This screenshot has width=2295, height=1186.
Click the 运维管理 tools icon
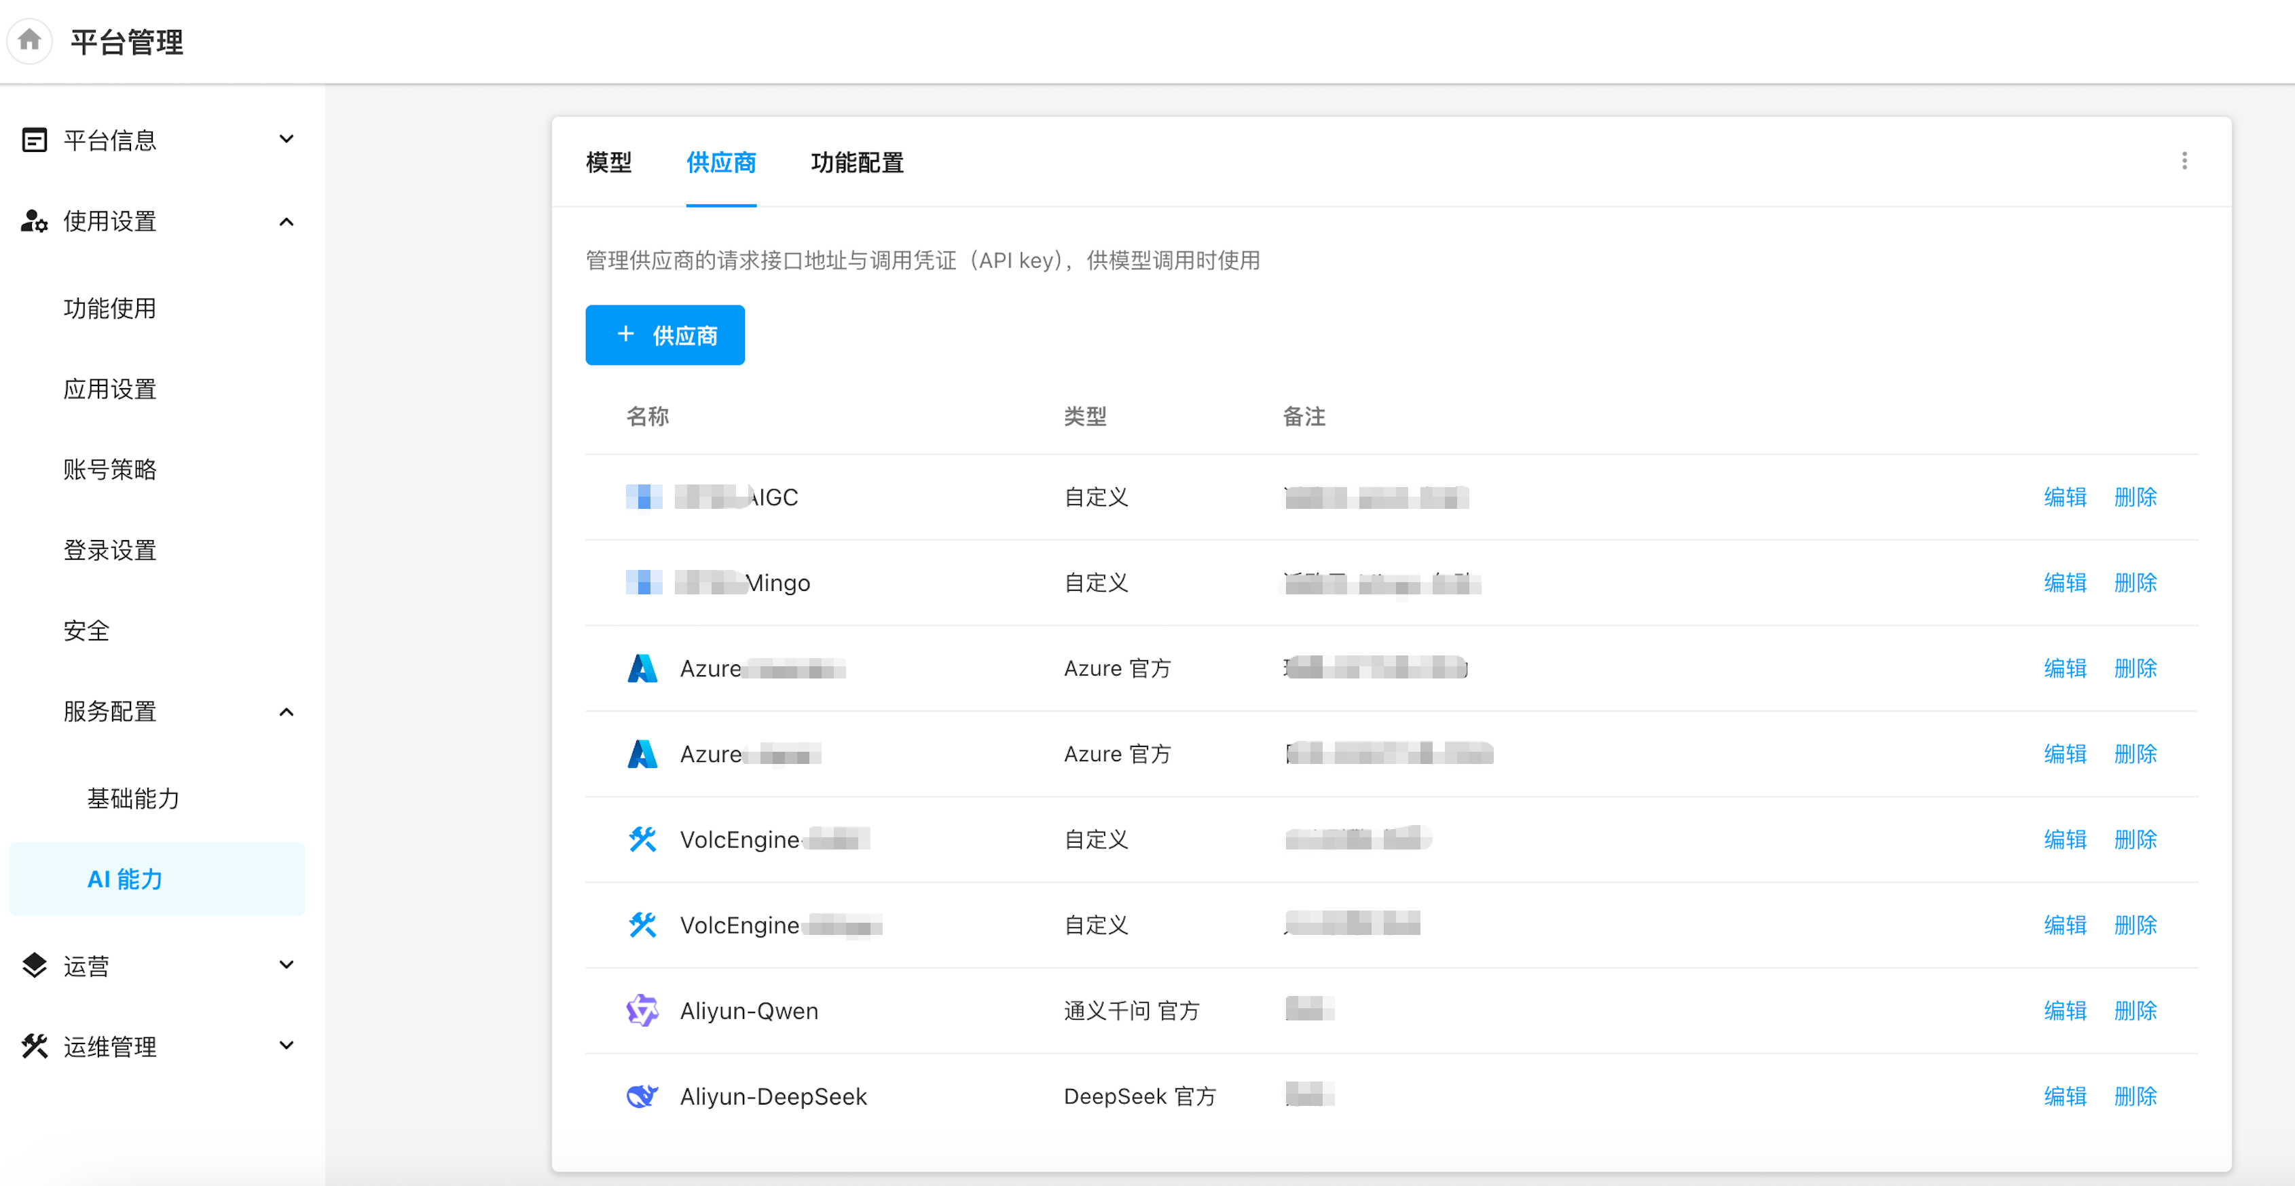tap(34, 1046)
